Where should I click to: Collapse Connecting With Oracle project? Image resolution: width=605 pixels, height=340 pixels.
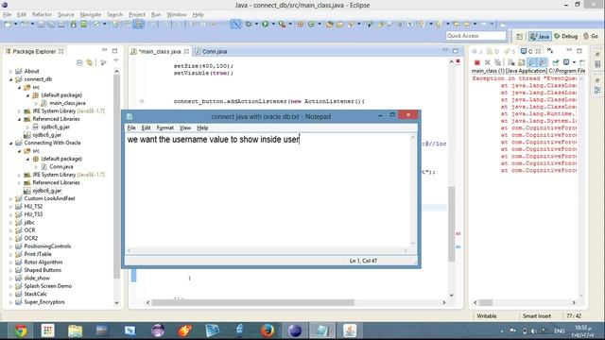10,143
